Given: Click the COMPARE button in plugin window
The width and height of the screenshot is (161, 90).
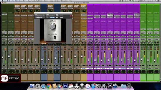Looking at the screenshot, I should (52, 17).
